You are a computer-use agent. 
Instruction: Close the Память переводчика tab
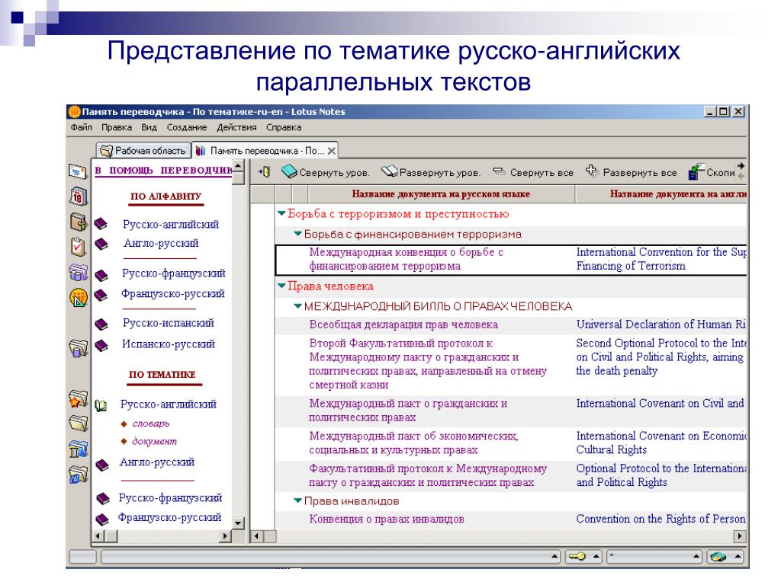tap(331, 151)
